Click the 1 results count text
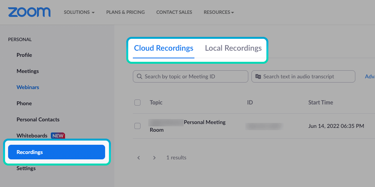The height and width of the screenshot is (187, 375). [176, 158]
